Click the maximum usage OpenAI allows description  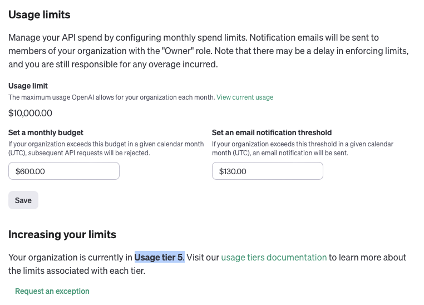tap(111, 97)
